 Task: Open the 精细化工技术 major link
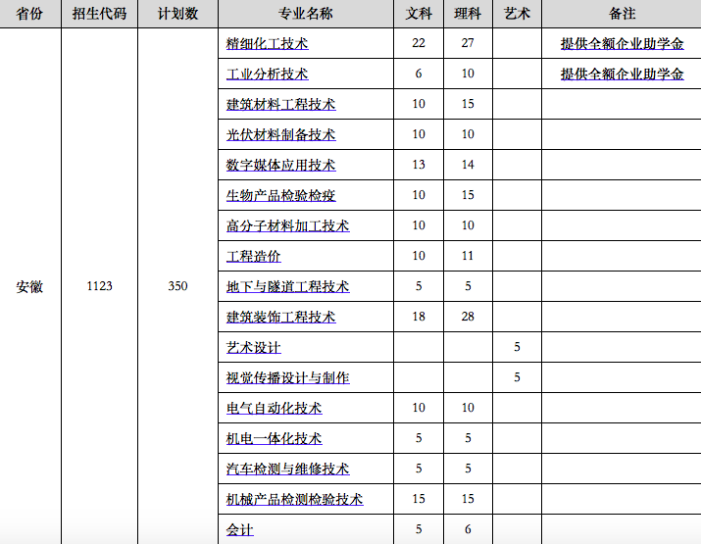[267, 43]
